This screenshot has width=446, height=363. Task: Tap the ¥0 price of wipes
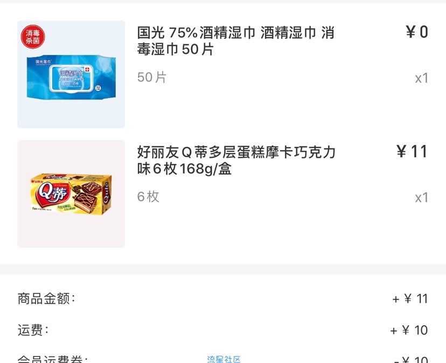[x=417, y=32]
